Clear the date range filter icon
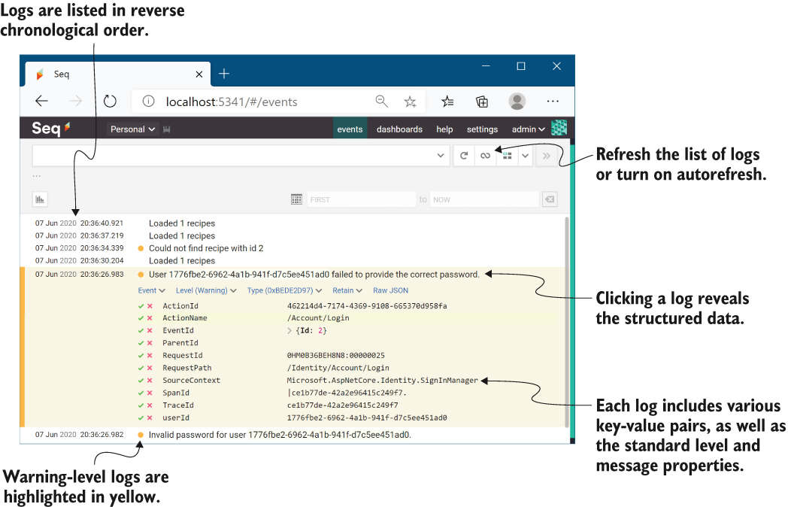 coord(550,199)
